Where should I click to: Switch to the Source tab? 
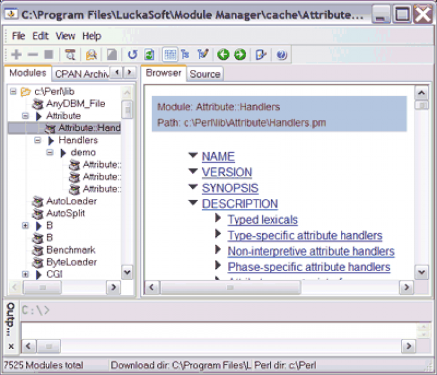point(205,74)
